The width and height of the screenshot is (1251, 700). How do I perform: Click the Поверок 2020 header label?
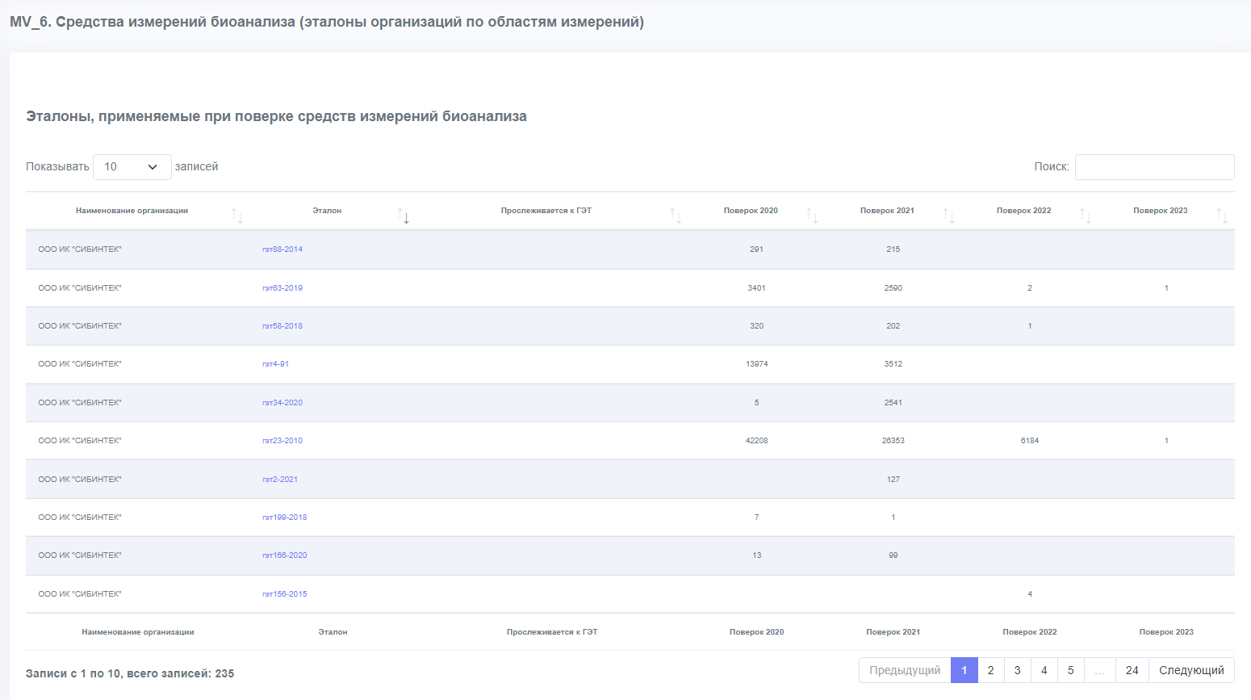tap(751, 211)
